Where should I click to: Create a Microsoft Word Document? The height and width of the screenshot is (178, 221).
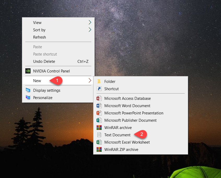[x=141, y=106]
